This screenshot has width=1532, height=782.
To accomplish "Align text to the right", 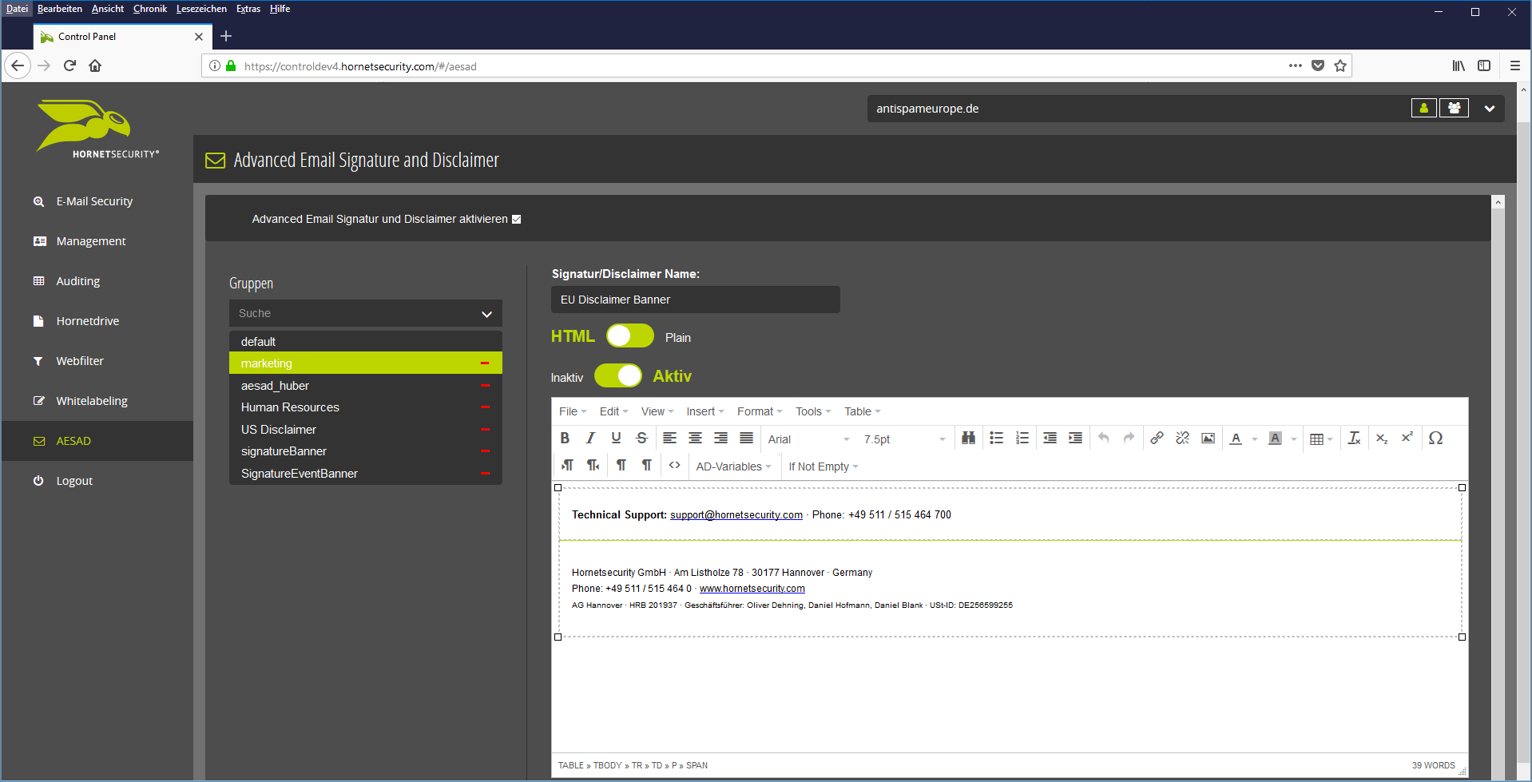I will pos(720,438).
